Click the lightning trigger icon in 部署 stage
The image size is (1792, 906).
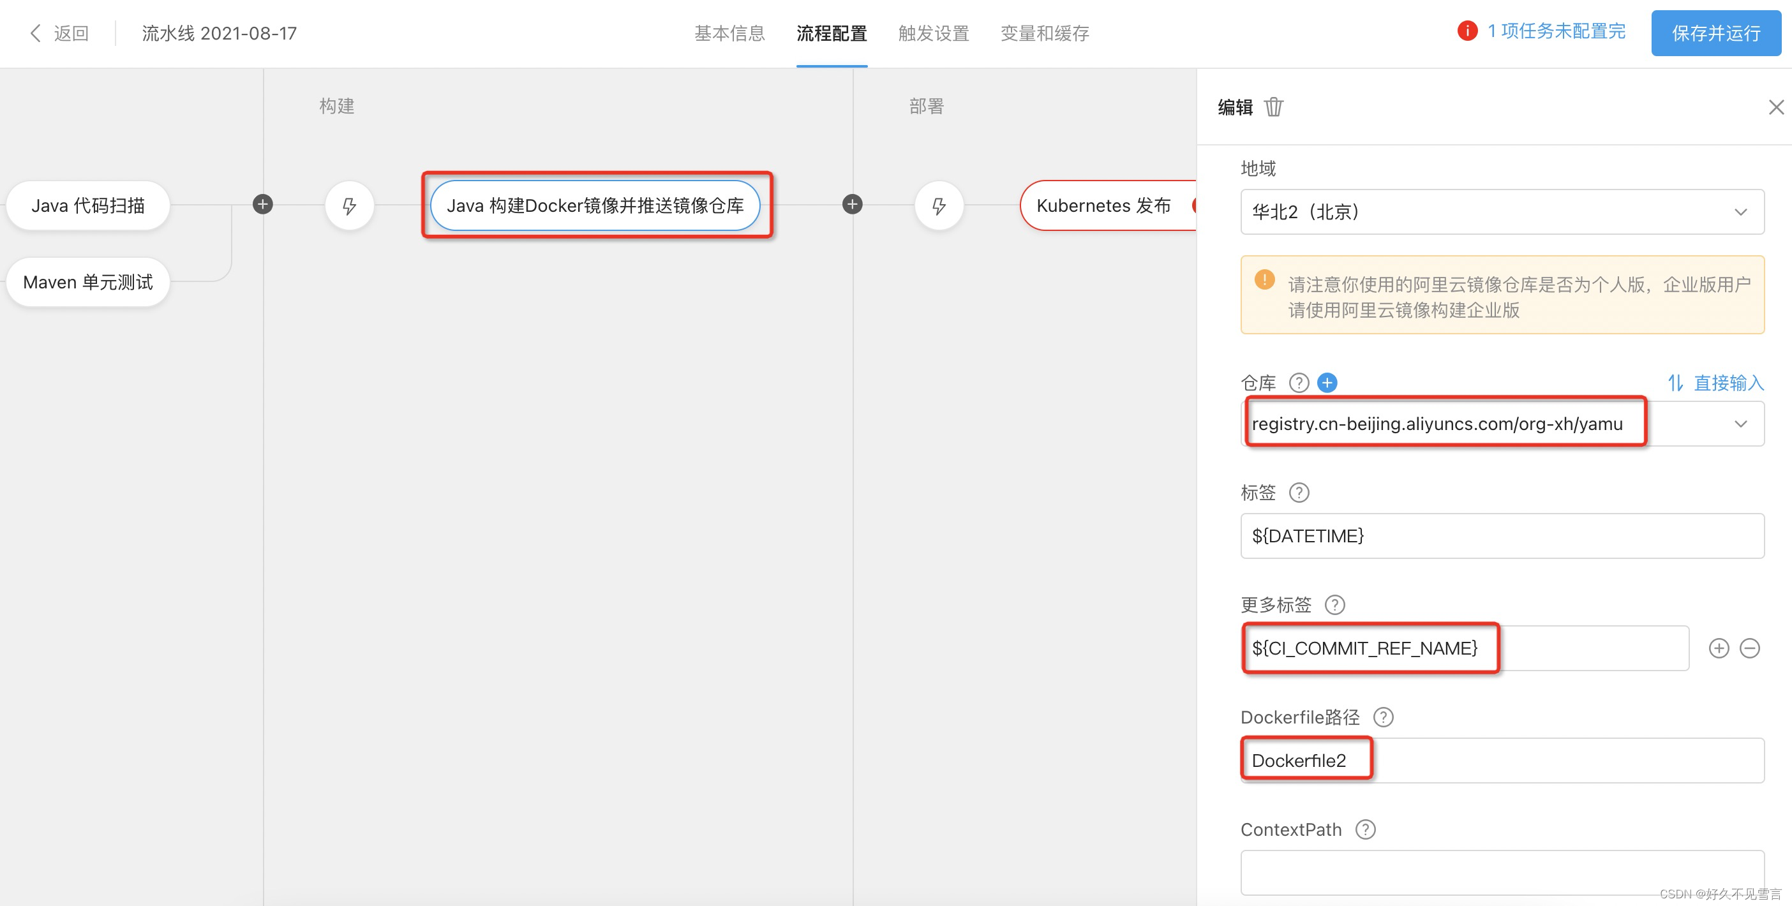pos(939,205)
